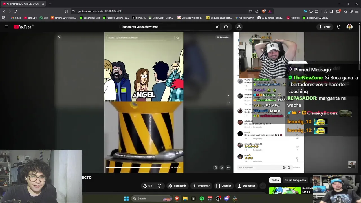The width and height of the screenshot is (361, 203).
Task: Open the Crear upload menu
Action: (324, 27)
